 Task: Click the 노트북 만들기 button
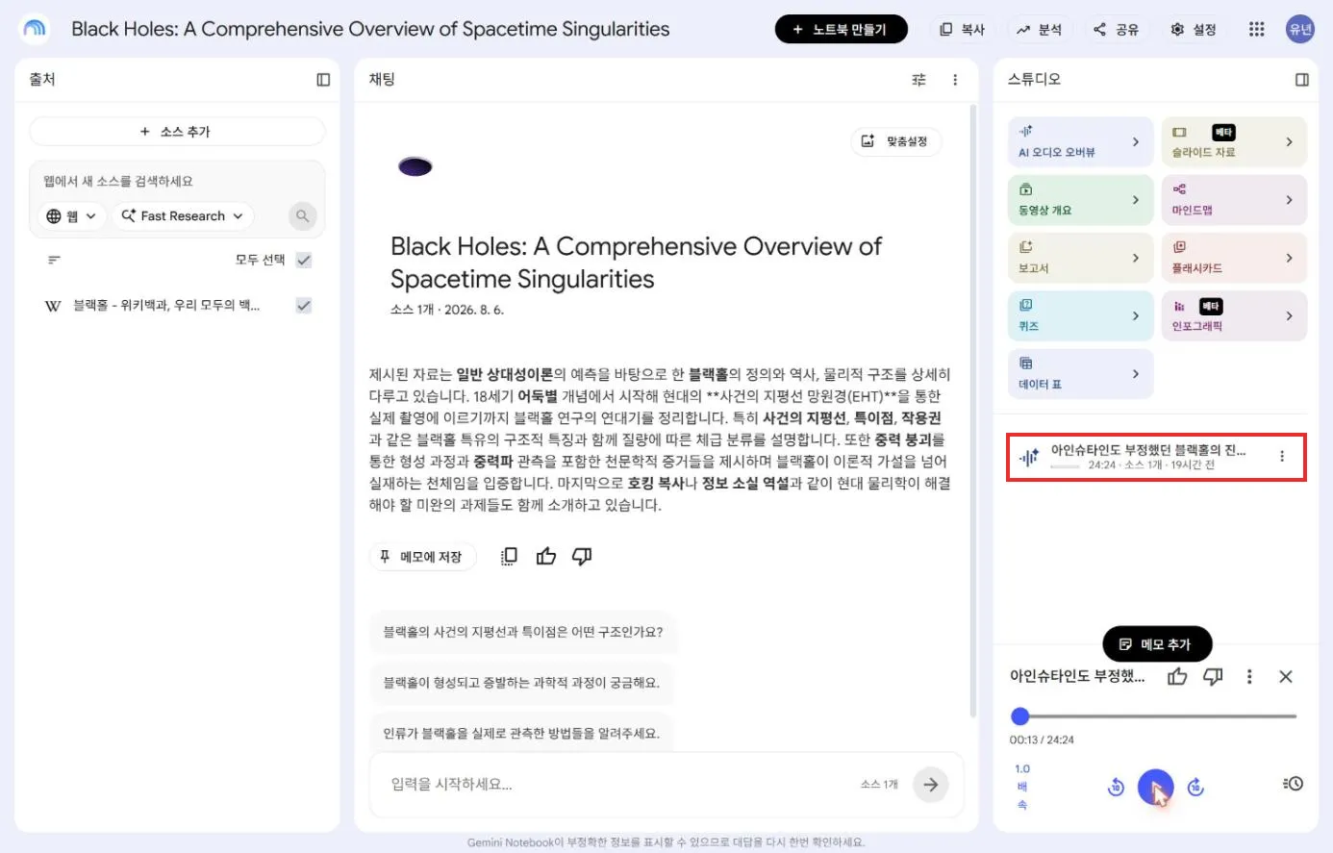pyautogui.click(x=842, y=30)
